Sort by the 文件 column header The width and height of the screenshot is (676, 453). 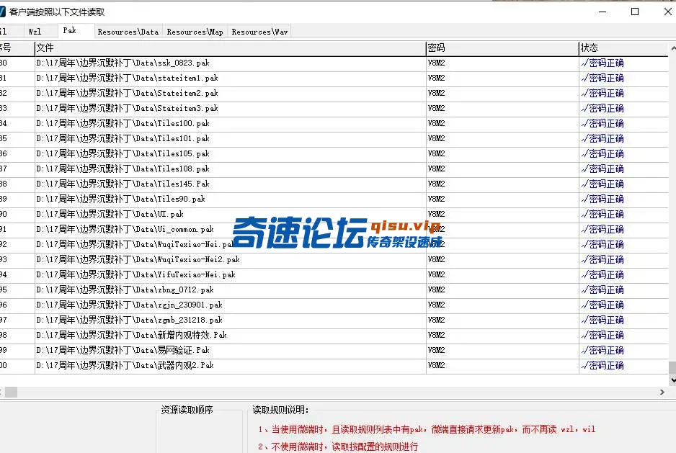[x=230, y=48]
